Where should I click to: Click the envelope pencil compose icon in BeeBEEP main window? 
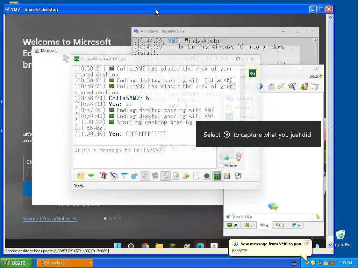click(282, 87)
